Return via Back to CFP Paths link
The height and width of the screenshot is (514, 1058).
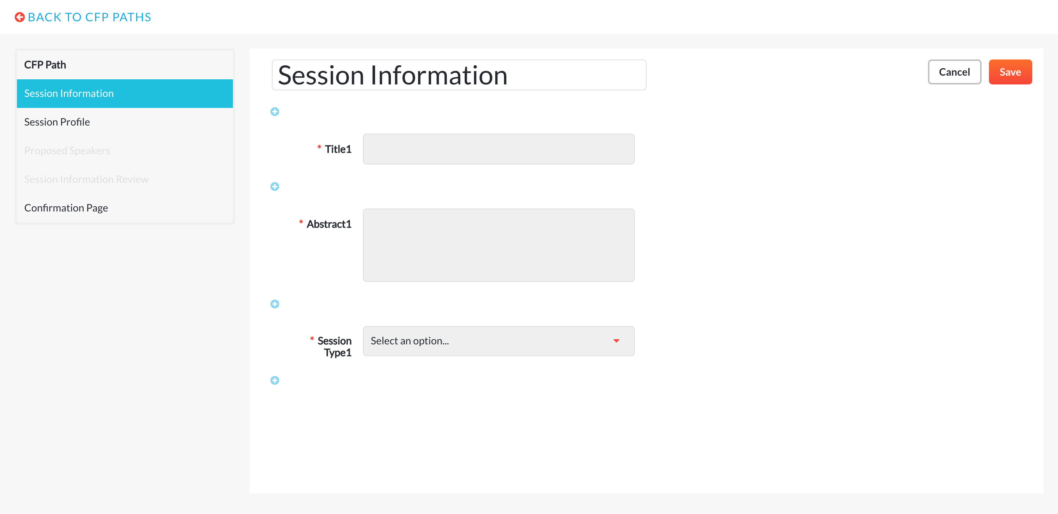click(x=89, y=17)
